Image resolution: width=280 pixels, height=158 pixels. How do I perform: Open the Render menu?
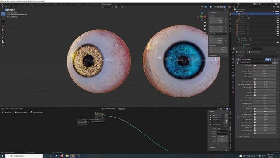pos(14,4)
